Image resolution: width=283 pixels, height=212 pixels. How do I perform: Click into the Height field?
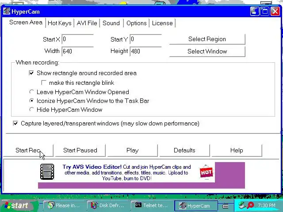click(x=145, y=51)
